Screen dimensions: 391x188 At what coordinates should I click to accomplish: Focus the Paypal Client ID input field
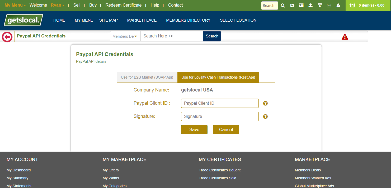(220, 103)
